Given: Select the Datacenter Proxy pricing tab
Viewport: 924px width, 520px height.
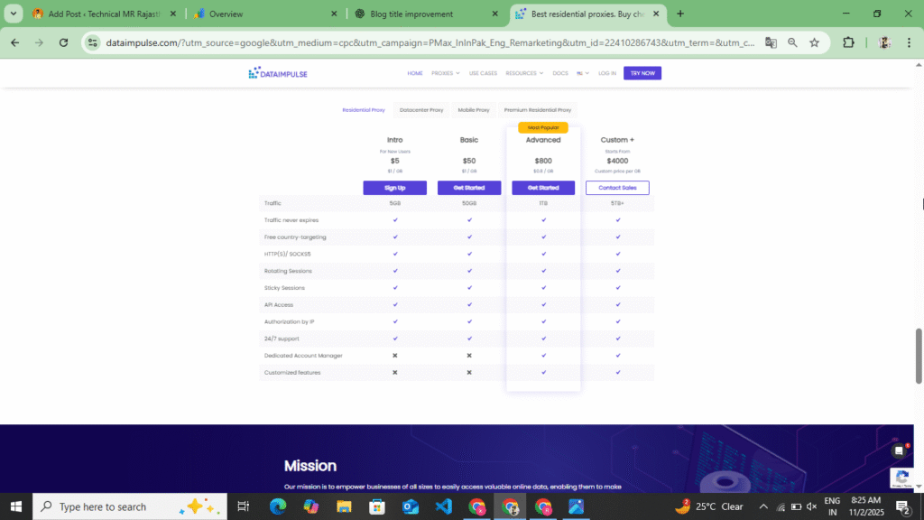Looking at the screenshot, I should (x=421, y=109).
